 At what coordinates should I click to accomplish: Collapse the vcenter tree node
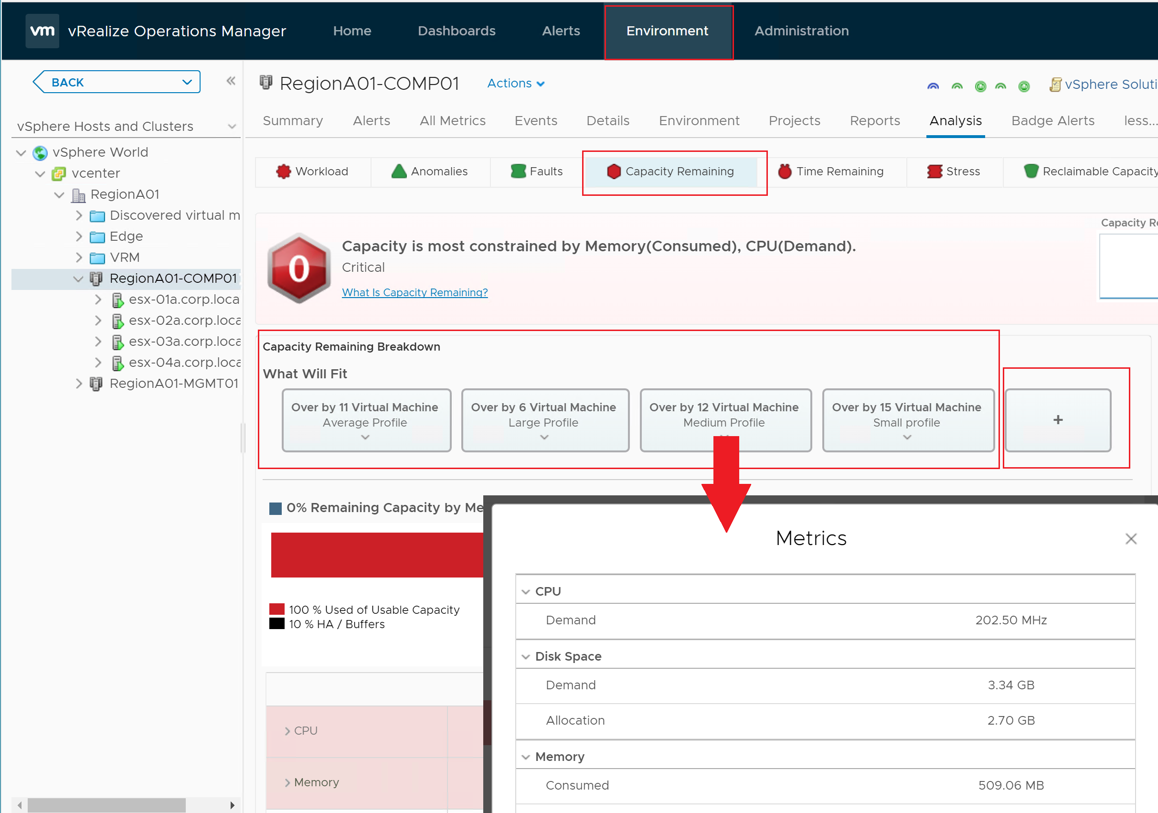point(40,173)
